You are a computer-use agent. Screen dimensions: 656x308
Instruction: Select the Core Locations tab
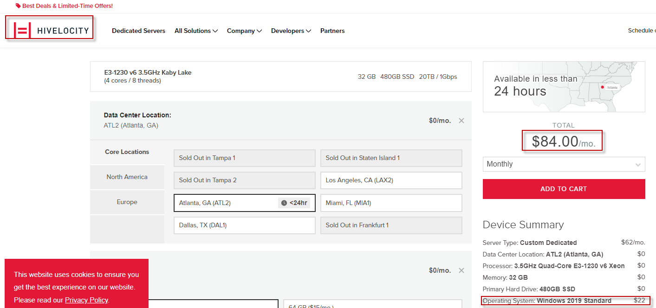pos(127,152)
